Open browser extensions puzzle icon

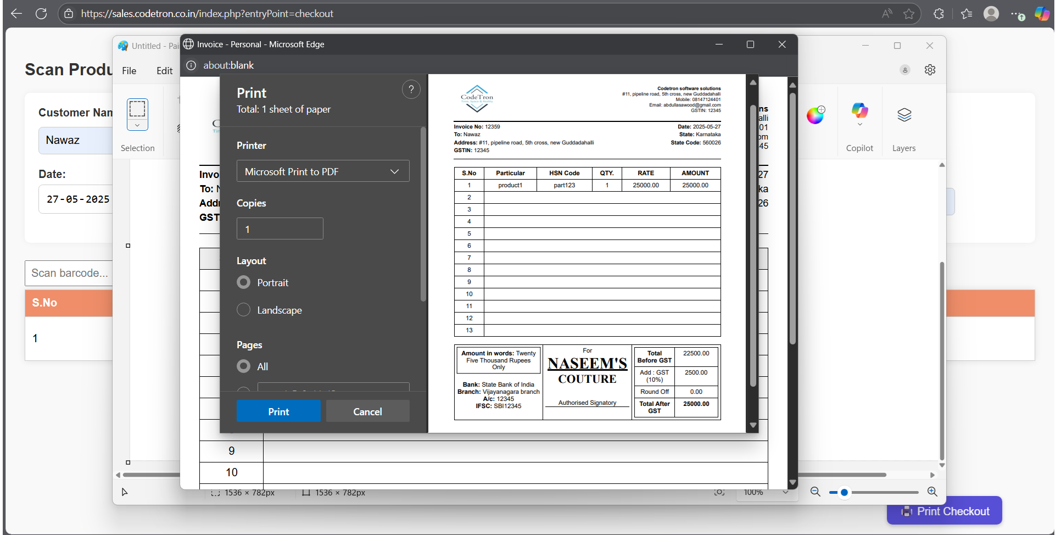coord(939,14)
